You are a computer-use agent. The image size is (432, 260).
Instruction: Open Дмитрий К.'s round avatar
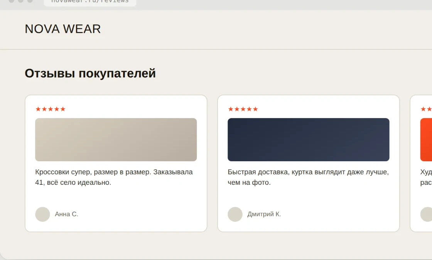tap(235, 214)
